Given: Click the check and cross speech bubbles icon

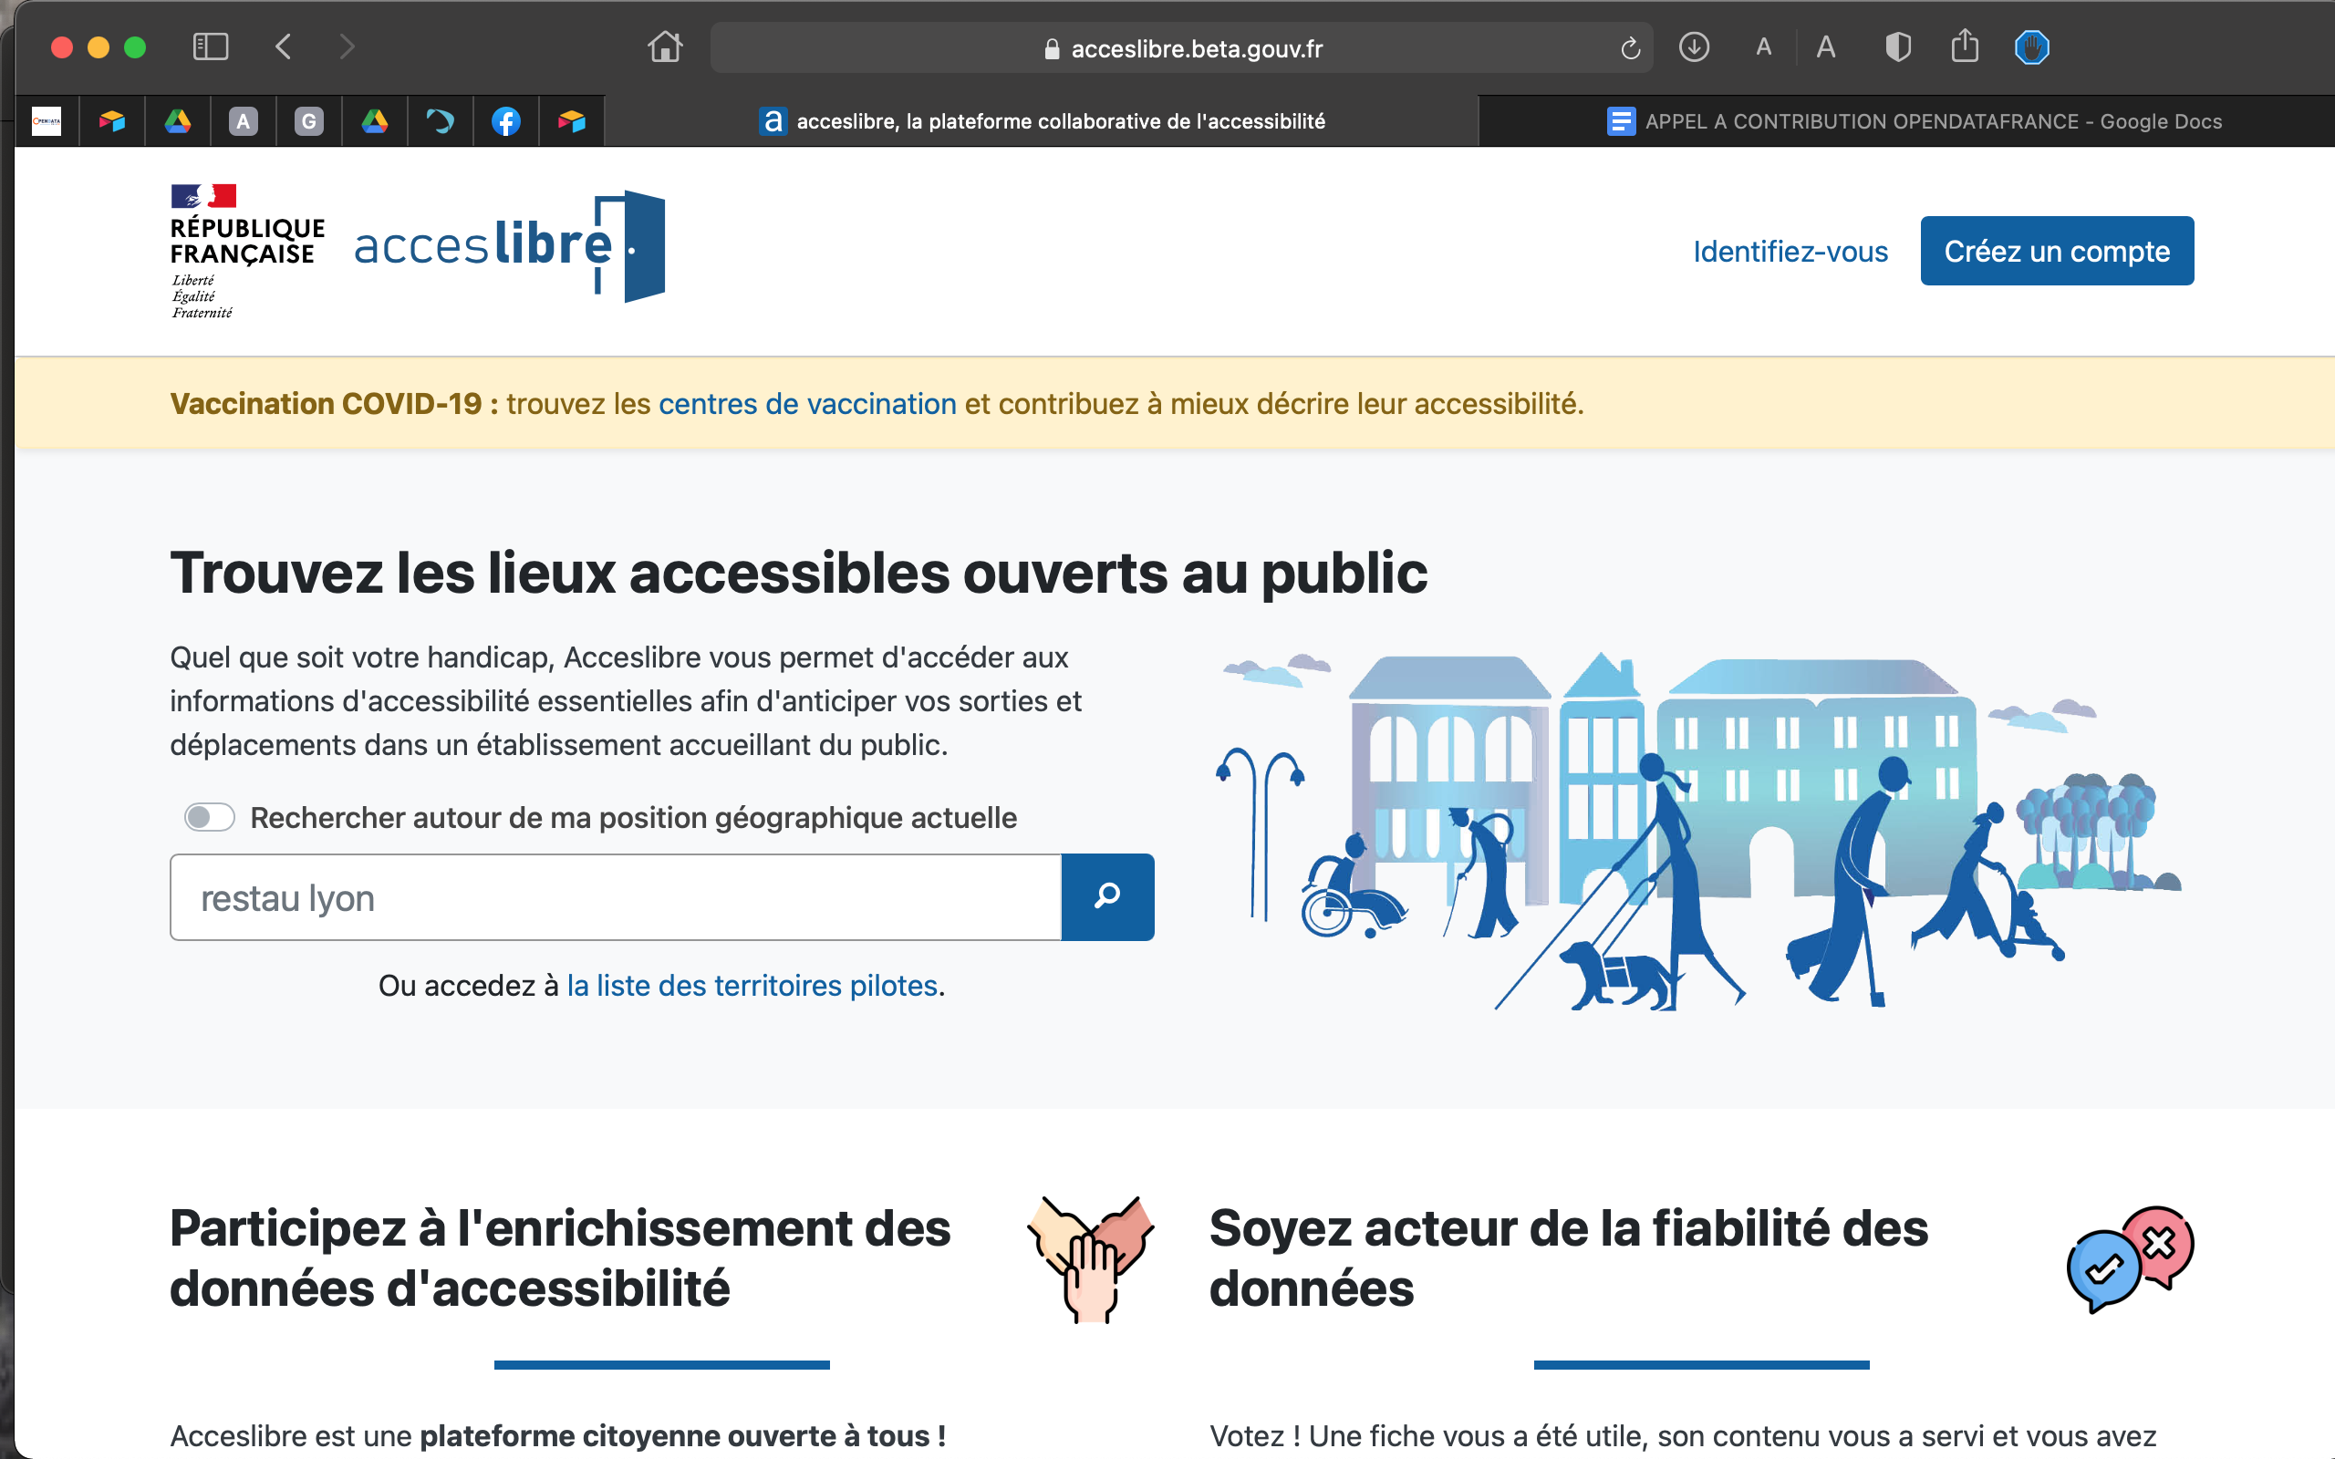Looking at the screenshot, I should [2131, 1259].
